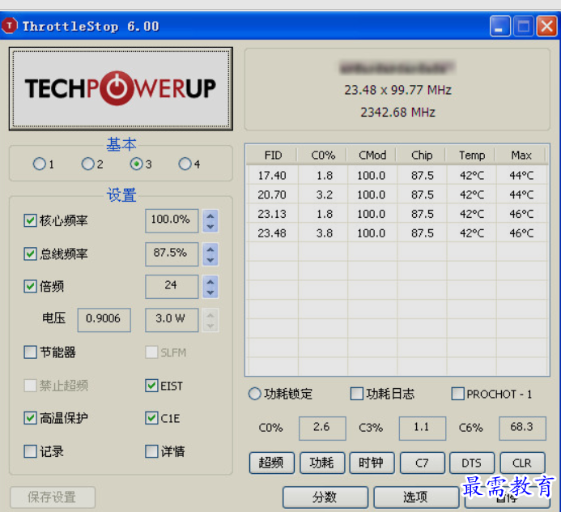Increase 核心频率 with the up arrow
The height and width of the screenshot is (512, 561).
tap(210, 216)
